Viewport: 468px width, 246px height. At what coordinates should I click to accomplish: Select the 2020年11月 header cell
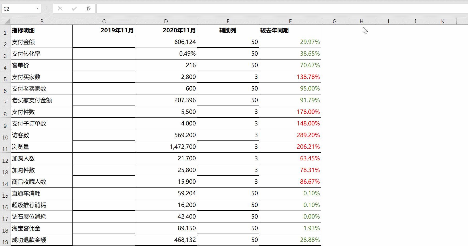point(166,30)
